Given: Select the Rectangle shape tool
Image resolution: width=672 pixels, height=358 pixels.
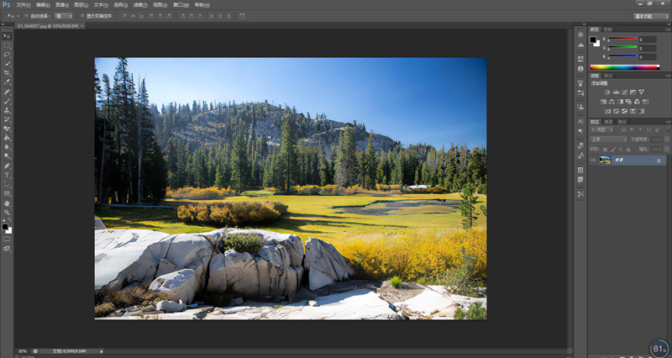Looking at the screenshot, I should tap(7, 194).
